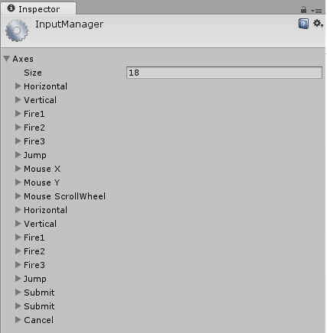Click the Inspector tab info icon
This screenshot has width=327, height=333.
pyautogui.click(x=11, y=8)
